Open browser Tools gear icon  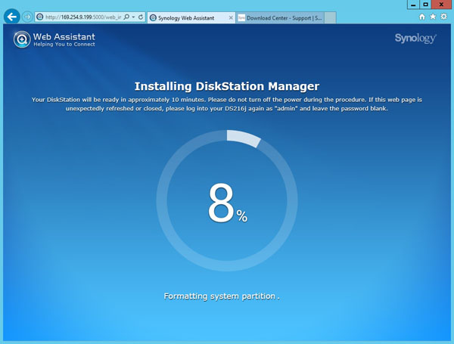coord(444,17)
